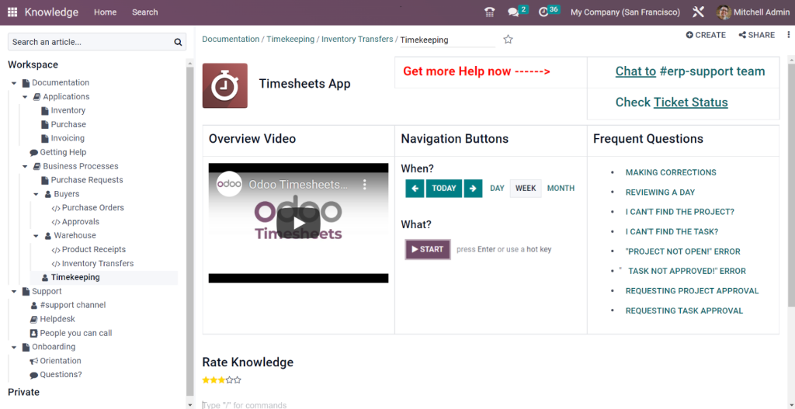Click the Ticket Status link

(x=690, y=102)
